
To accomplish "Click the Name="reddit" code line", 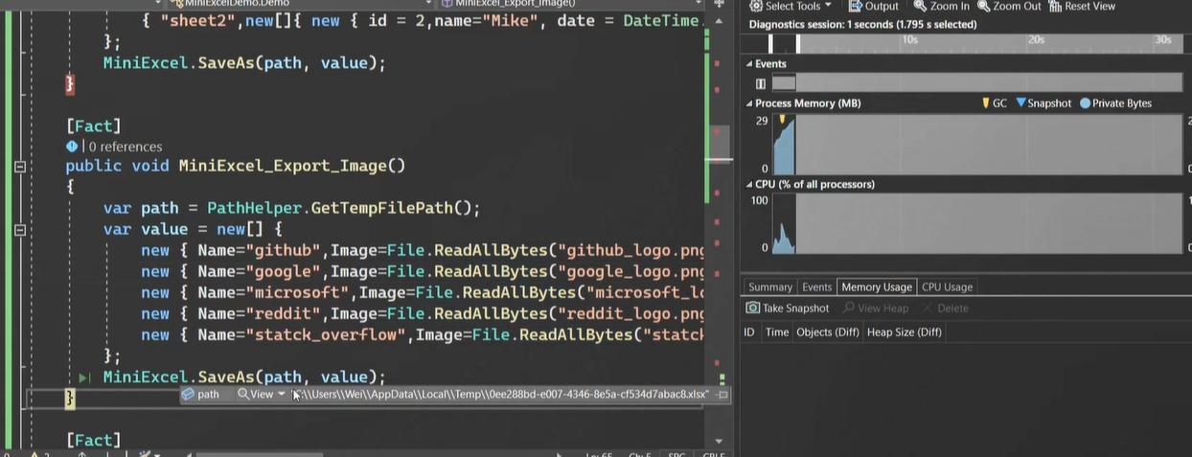I will (423, 313).
